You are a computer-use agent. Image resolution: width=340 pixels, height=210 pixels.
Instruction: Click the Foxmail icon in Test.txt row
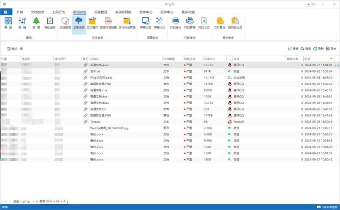[x=229, y=122]
